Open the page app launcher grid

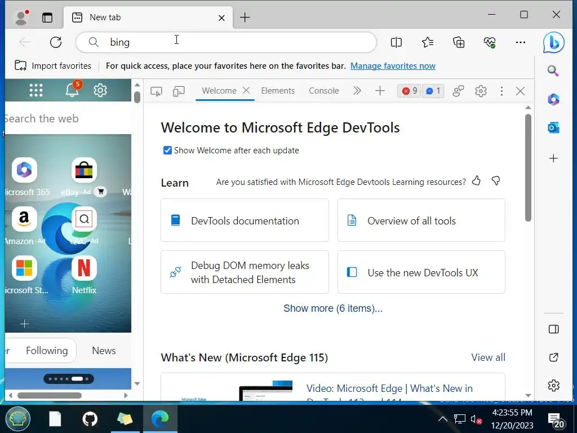click(36, 90)
